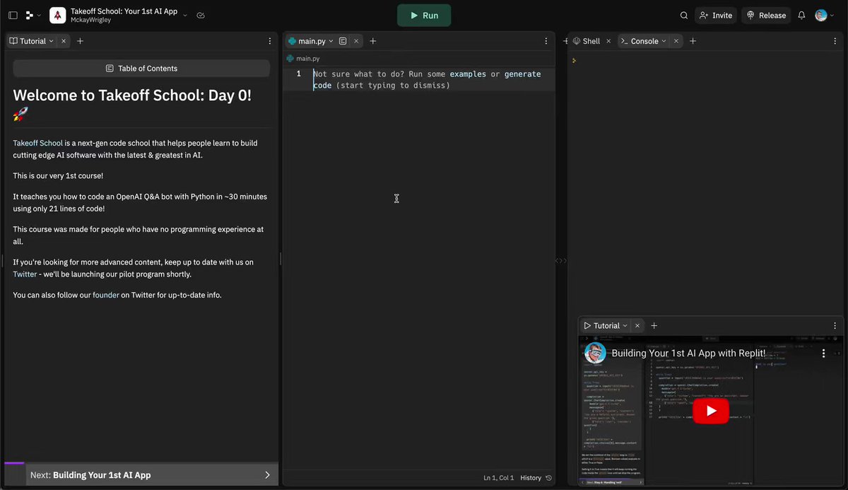The height and width of the screenshot is (490, 848).
Task: Play the YouTube video with the red play button
Action: pyautogui.click(x=711, y=411)
